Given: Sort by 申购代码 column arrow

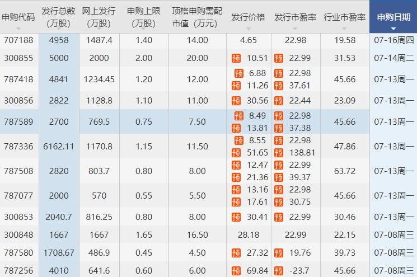Looking at the screenshot, I should click(x=18, y=29).
